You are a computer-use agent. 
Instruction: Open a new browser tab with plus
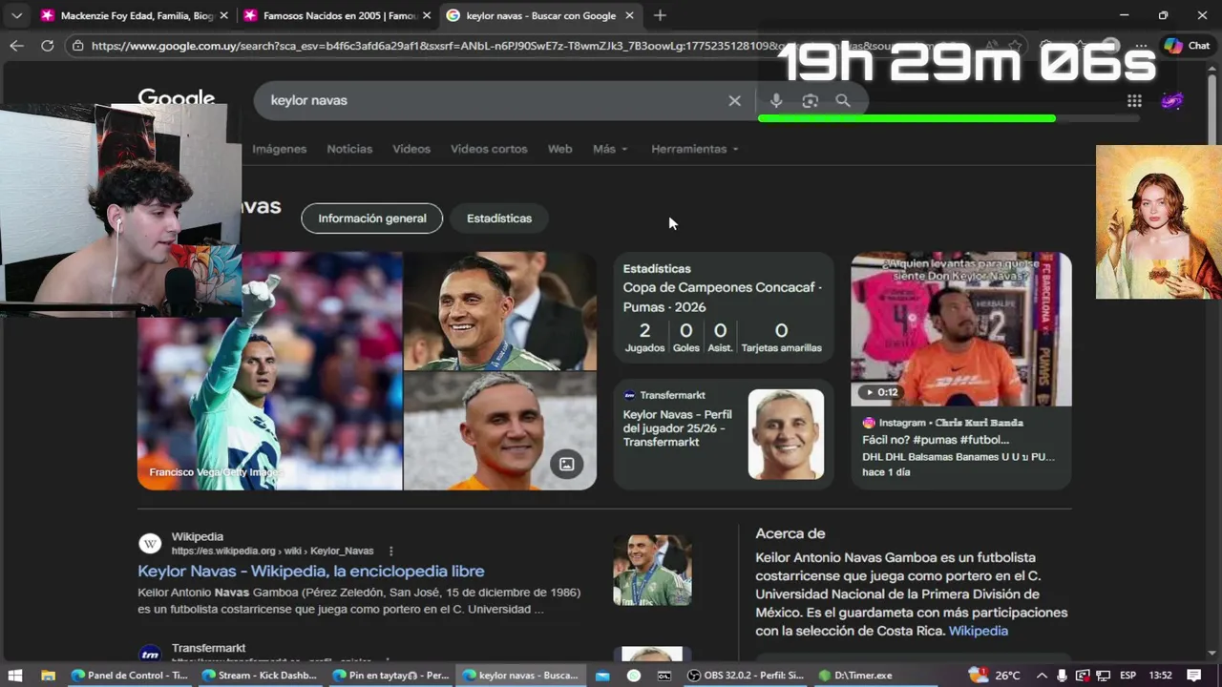click(660, 15)
